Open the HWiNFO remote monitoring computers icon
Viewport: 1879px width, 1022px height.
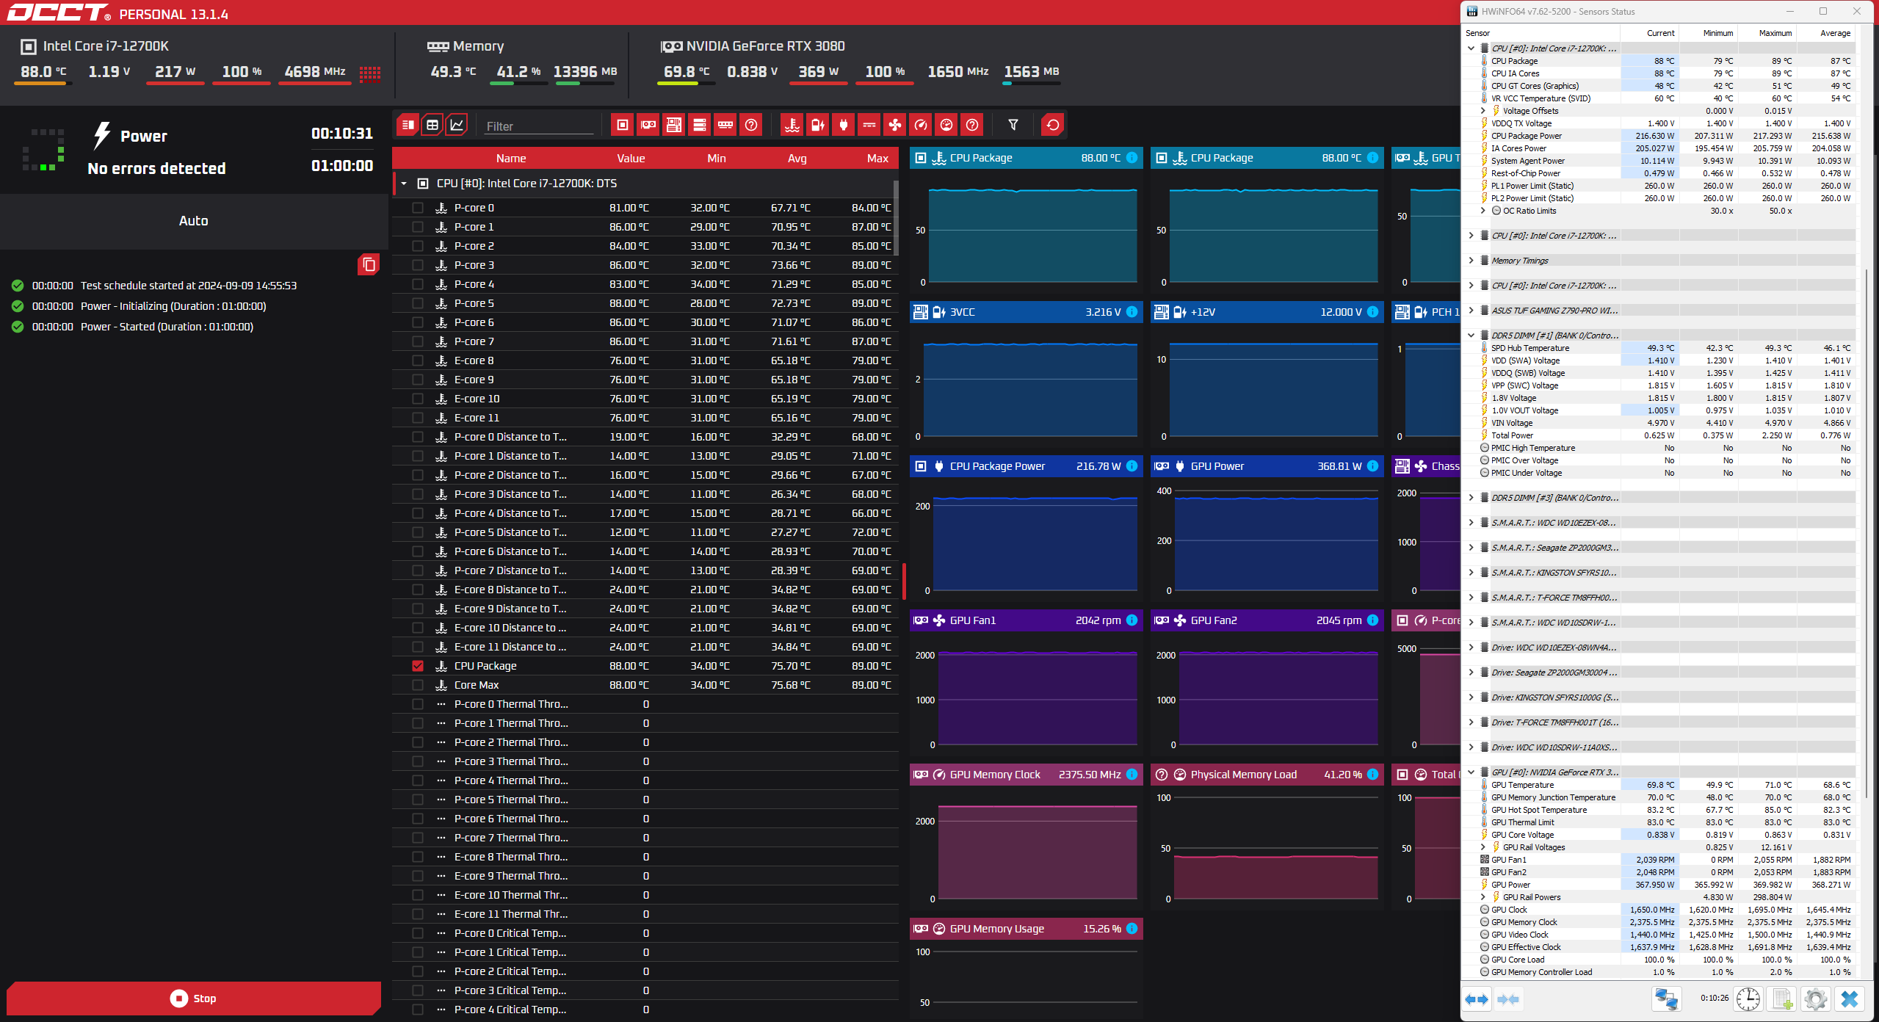pyautogui.click(x=1667, y=999)
